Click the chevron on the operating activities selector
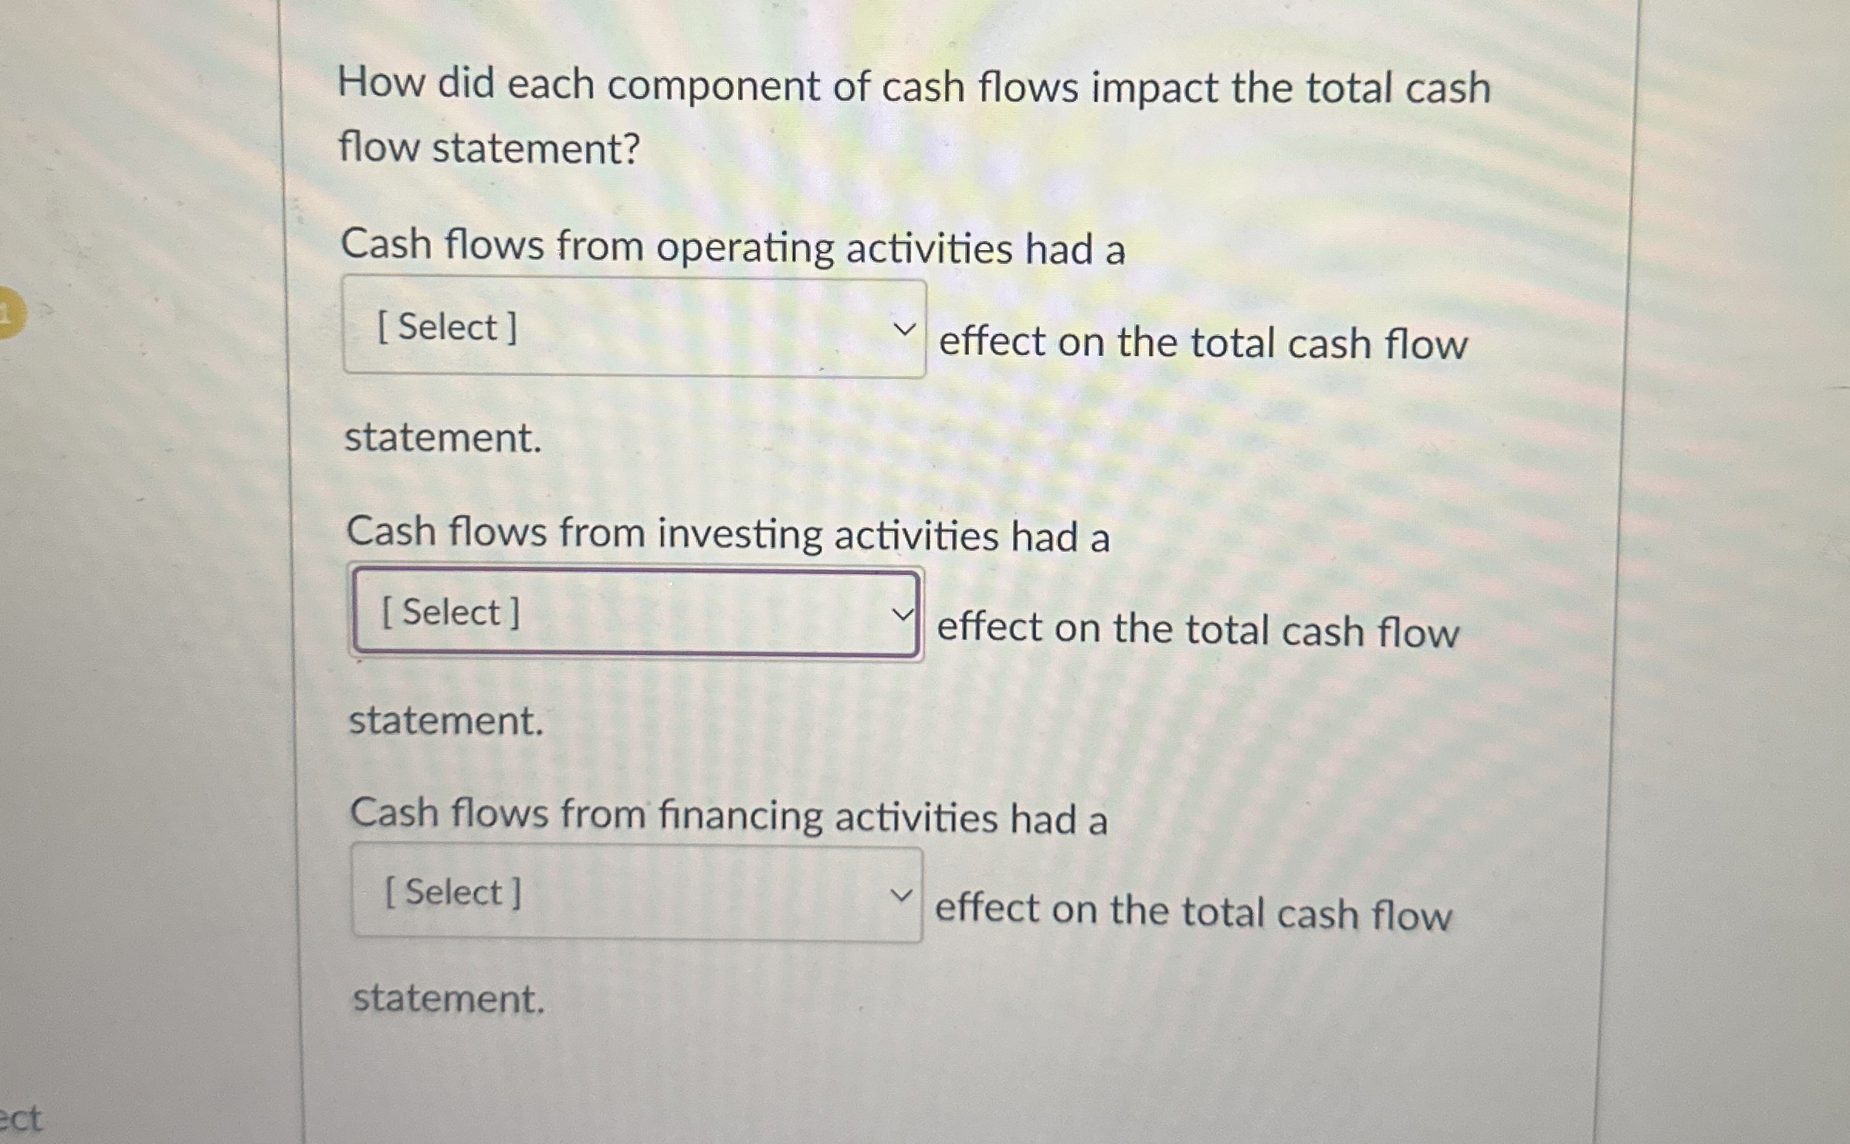 tap(906, 327)
